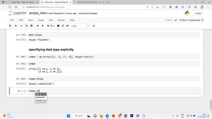Open the Help menu
The width and height of the screenshot is (212, 119).
pyautogui.click(x=72, y=20)
